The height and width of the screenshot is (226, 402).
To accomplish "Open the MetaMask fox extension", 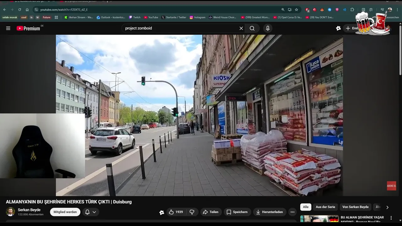I will pyautogui.click(x=322, y=10).
